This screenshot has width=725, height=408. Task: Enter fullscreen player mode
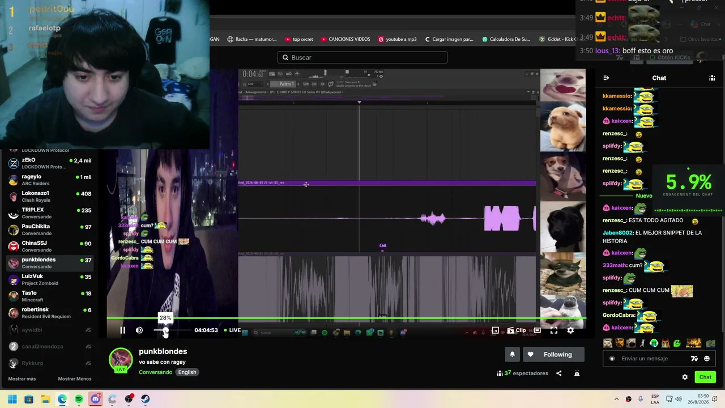click(x=554, y=330)
